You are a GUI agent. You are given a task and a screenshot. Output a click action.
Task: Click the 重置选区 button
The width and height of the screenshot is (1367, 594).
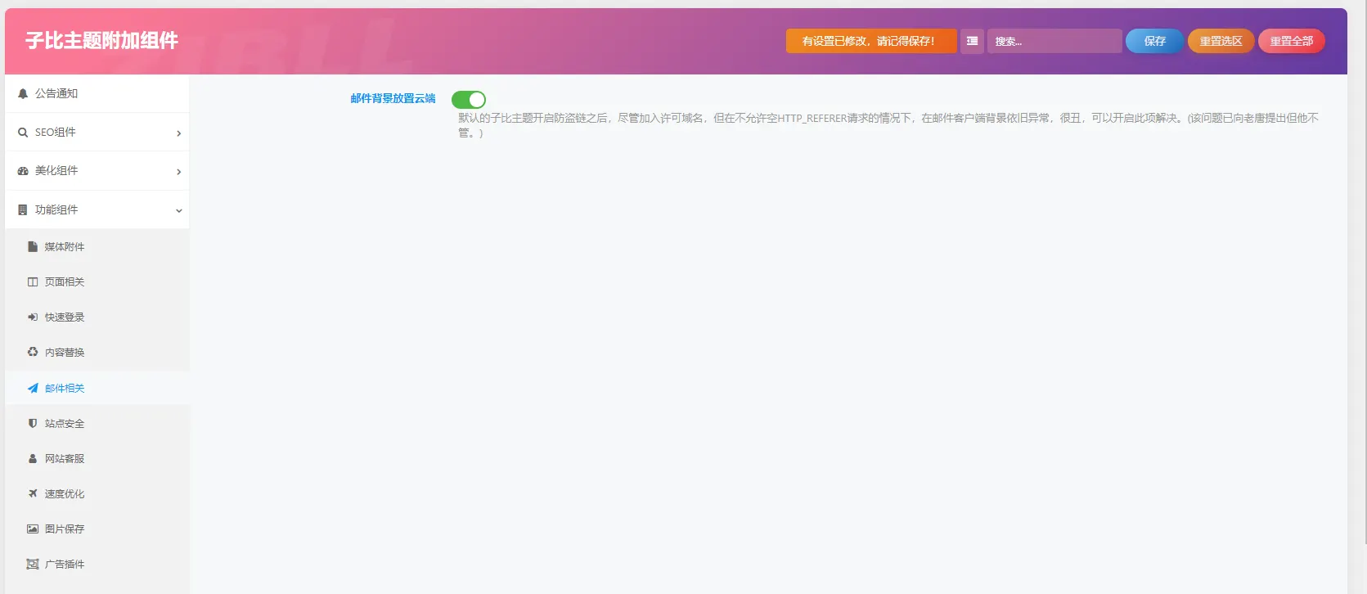pyautogui.click(x=1221, y=41)
